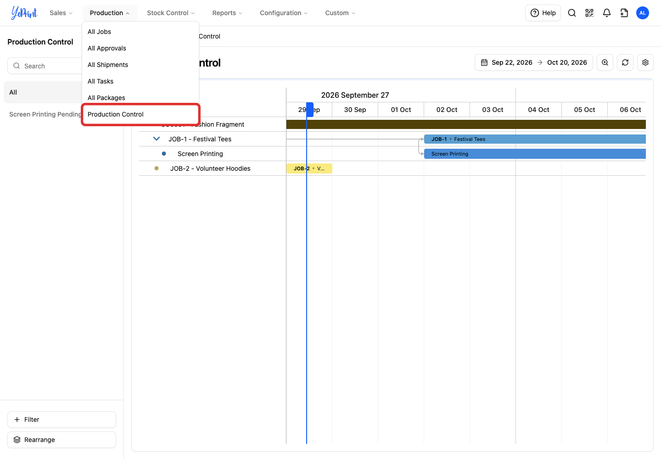
Task: Click the Help button
Action: (543, 13)
